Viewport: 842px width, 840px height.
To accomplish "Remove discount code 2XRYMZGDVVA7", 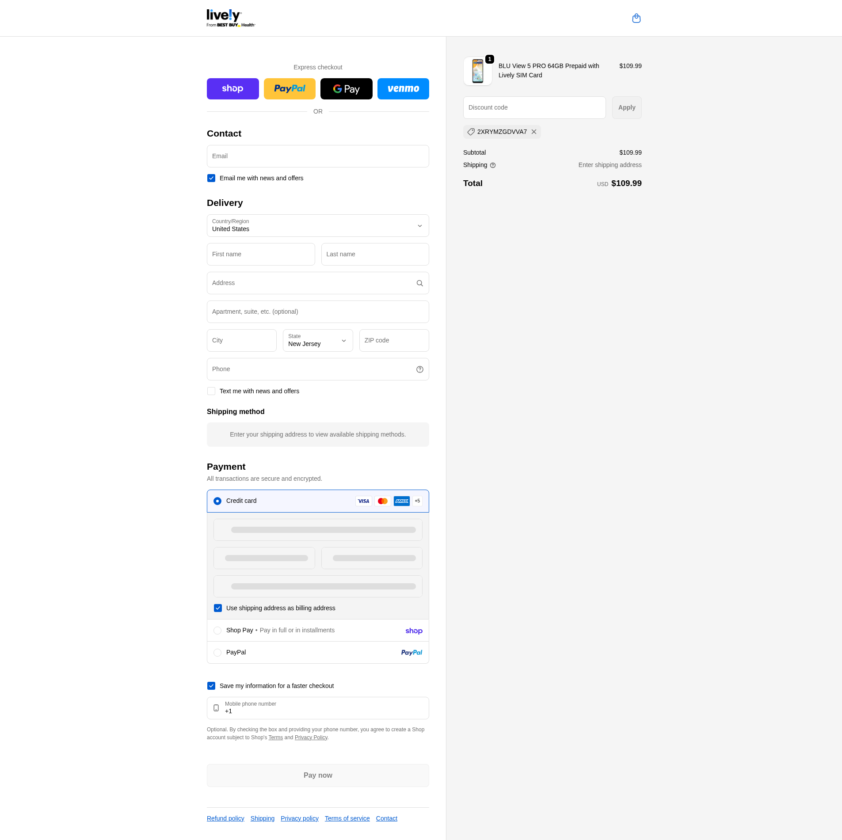I will [534, 132].
